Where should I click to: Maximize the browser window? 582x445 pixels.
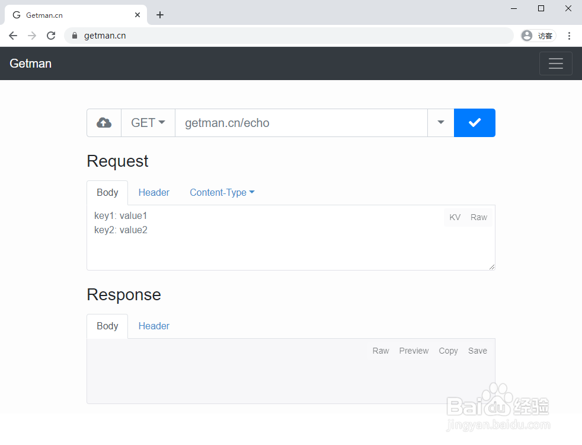pyautogui.click(x=541, y=8)
